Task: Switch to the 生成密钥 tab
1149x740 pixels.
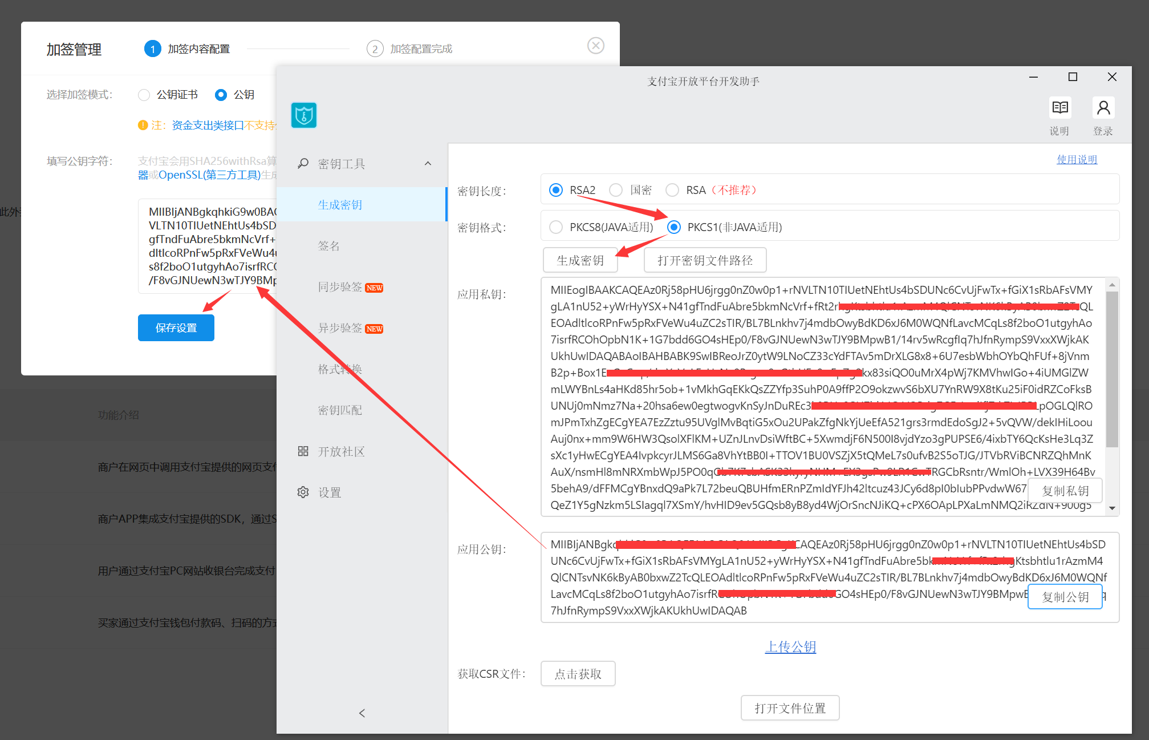Action: click(x=339, y=204)
